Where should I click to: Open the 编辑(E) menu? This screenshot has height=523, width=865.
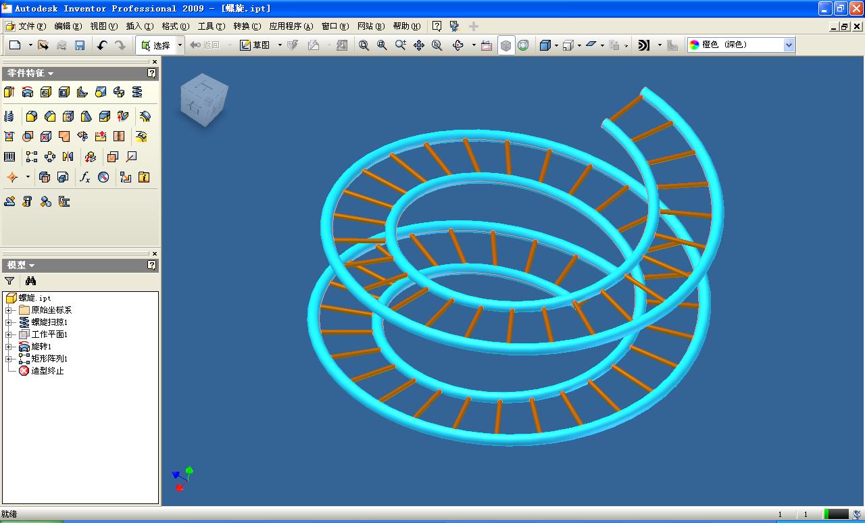pos(68,26)
